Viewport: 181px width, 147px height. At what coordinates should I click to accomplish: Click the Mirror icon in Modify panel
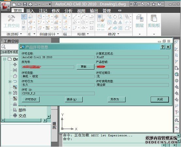point(121,22)
